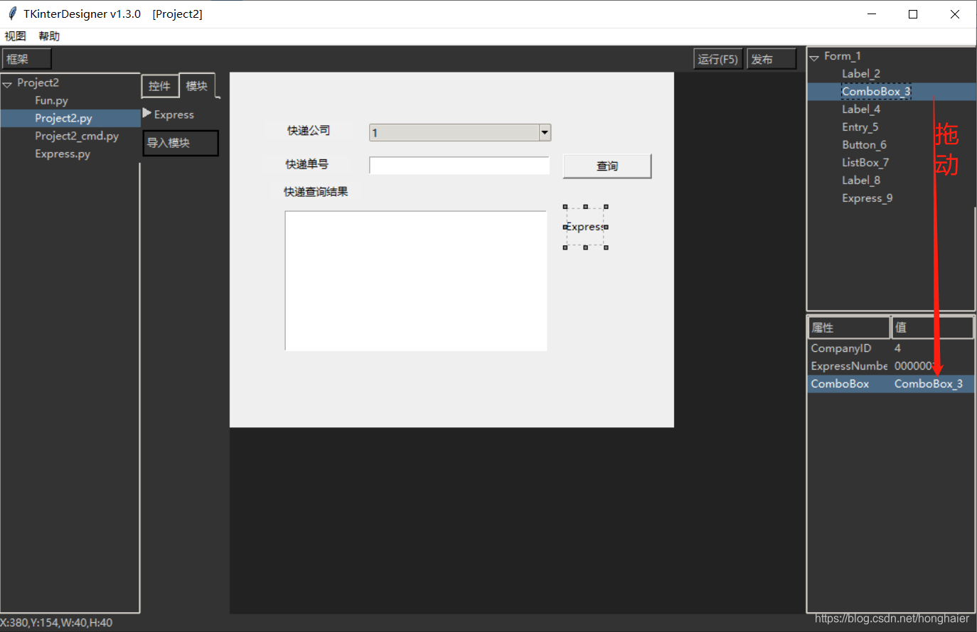The width and height of the screenshot is (977, 632).
Task: Open the 视图 menu
Action: point(15,36)
